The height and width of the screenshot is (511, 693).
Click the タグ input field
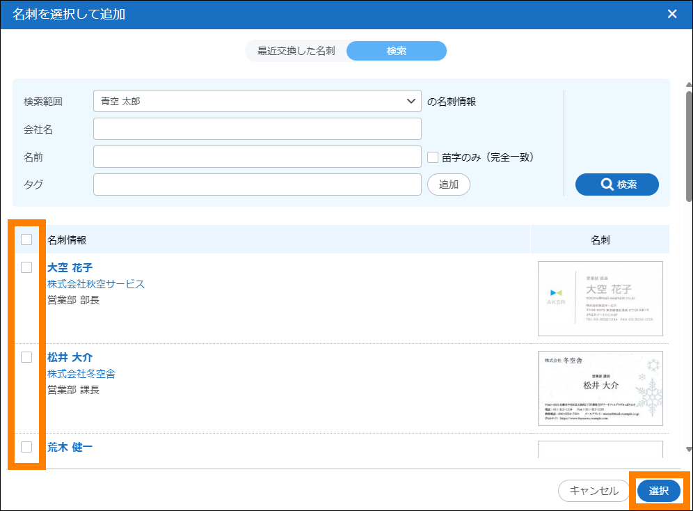point(257,184)
